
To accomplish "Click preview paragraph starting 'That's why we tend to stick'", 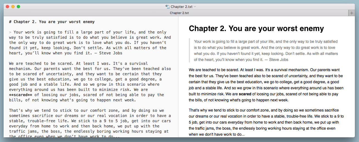I will coord(266,122).
